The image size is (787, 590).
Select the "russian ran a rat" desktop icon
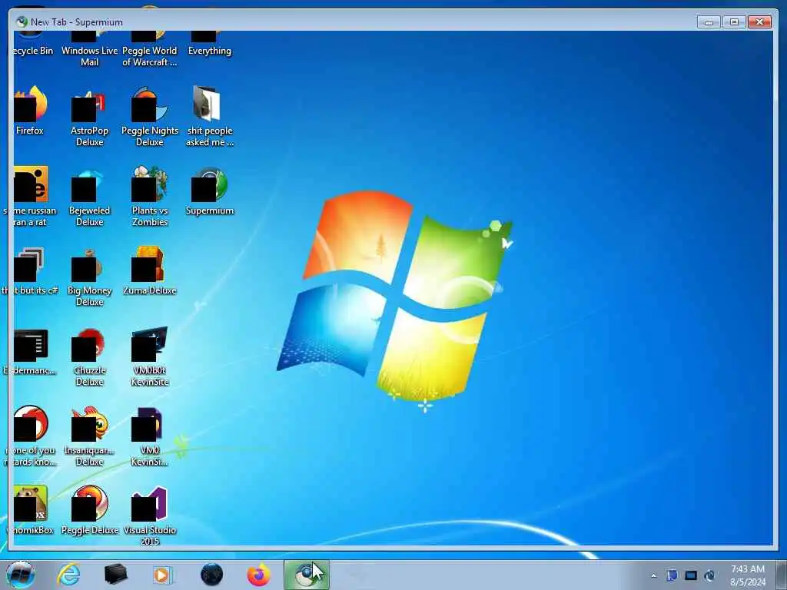click(x=31, y=196)
